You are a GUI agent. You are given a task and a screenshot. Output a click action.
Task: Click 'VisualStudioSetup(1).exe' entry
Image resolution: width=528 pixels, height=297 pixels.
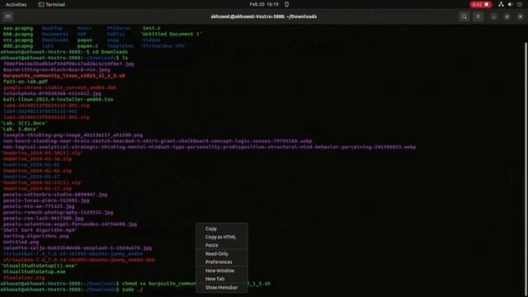point(39,266)
